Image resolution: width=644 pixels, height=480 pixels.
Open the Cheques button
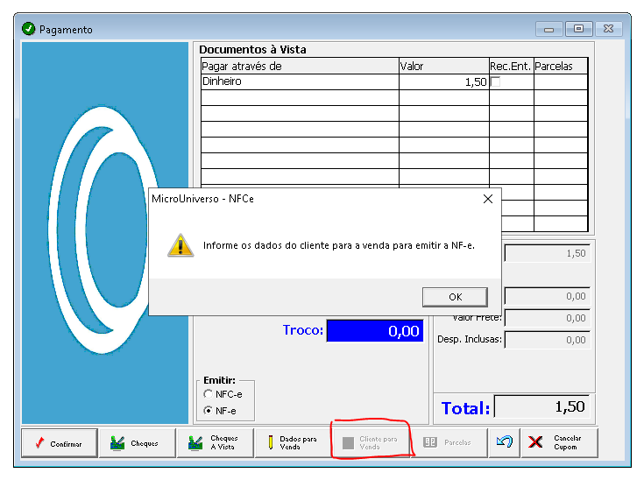pyautogui.click(x=138, y=443)
